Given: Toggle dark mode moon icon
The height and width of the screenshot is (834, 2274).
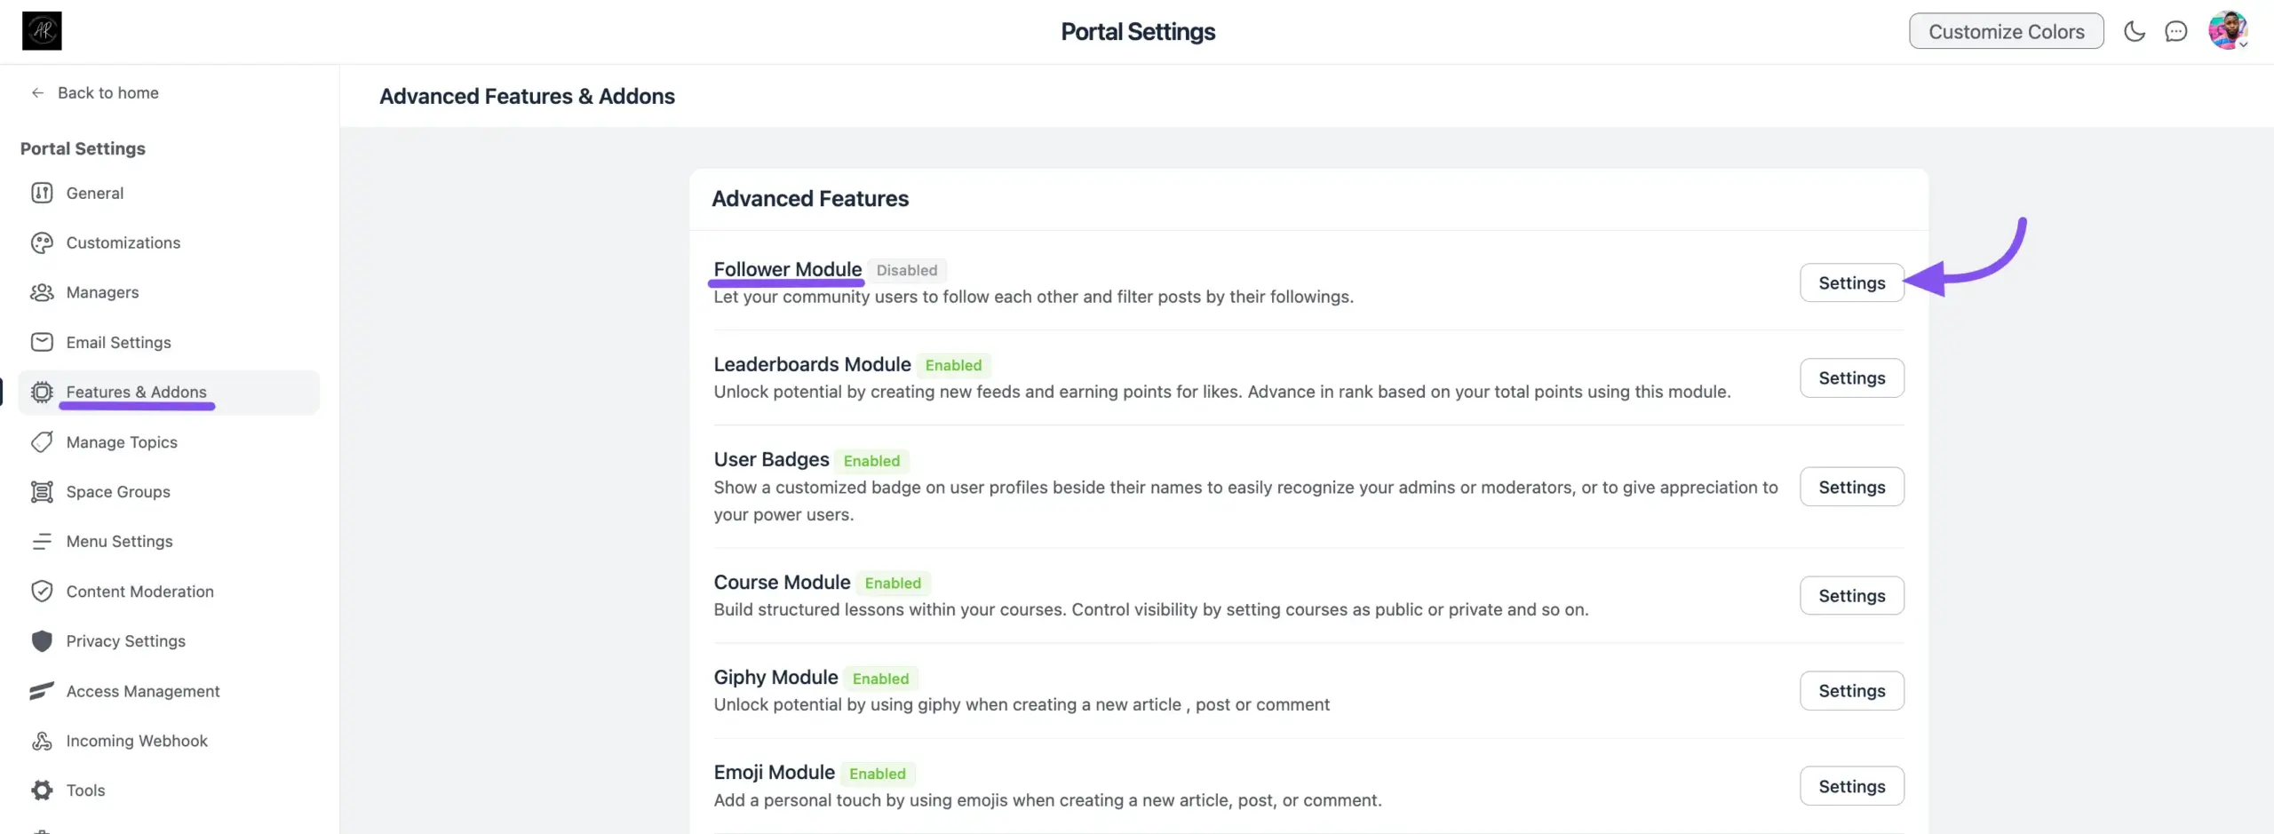Looking at the screenshot, I should (x=2134, y=32).
